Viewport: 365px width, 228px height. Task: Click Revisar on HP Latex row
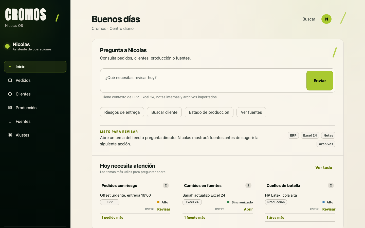[x=329, y=209]
